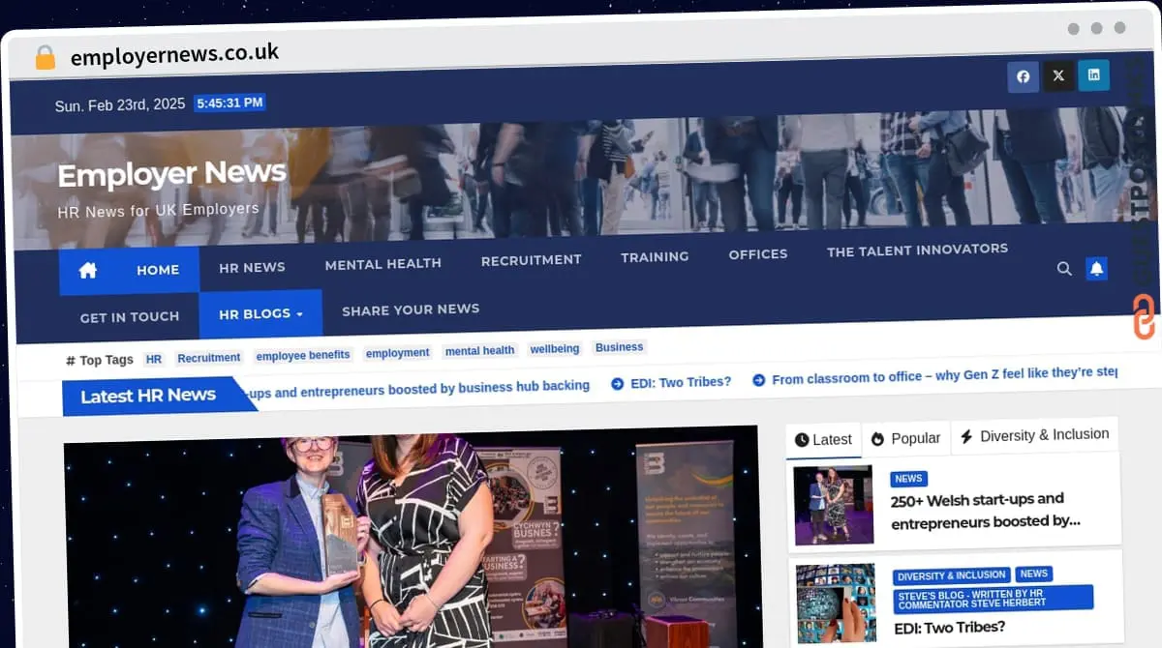The height and width of the screenshot is (648, 1162).
Task: Open the OFFICES menu item
Action: pos(758,254)
